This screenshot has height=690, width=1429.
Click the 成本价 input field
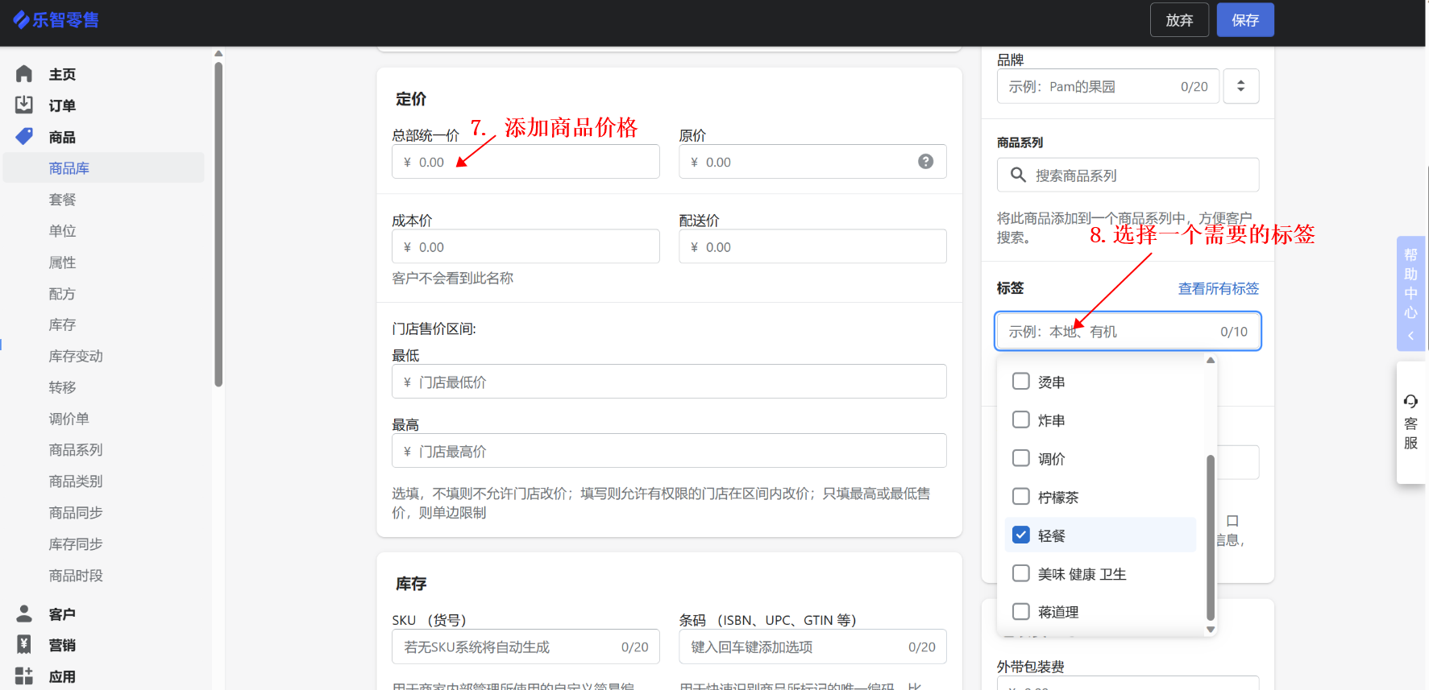(x=525, y=246)
